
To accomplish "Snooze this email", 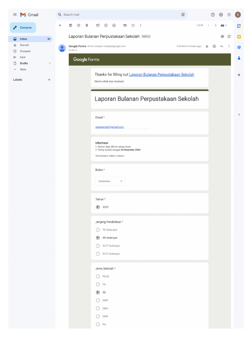I will pos(106,25).
